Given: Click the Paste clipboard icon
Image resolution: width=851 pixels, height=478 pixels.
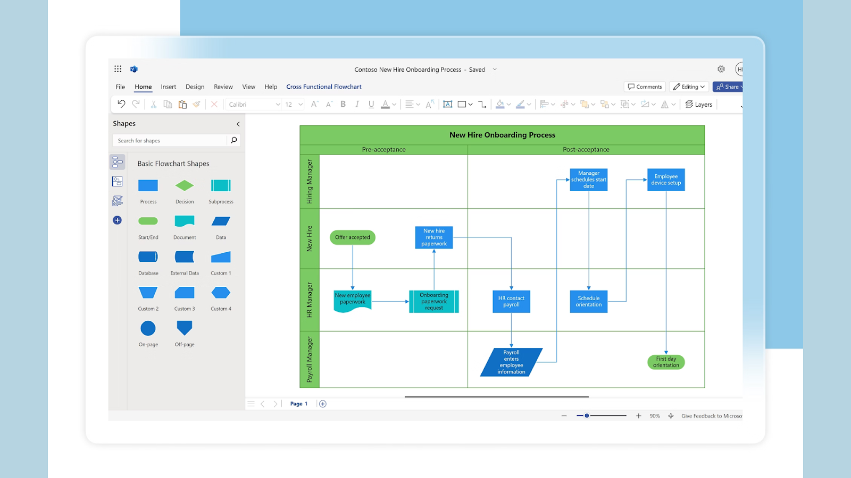Looking at the screenshot, I should tap(182, 104).
